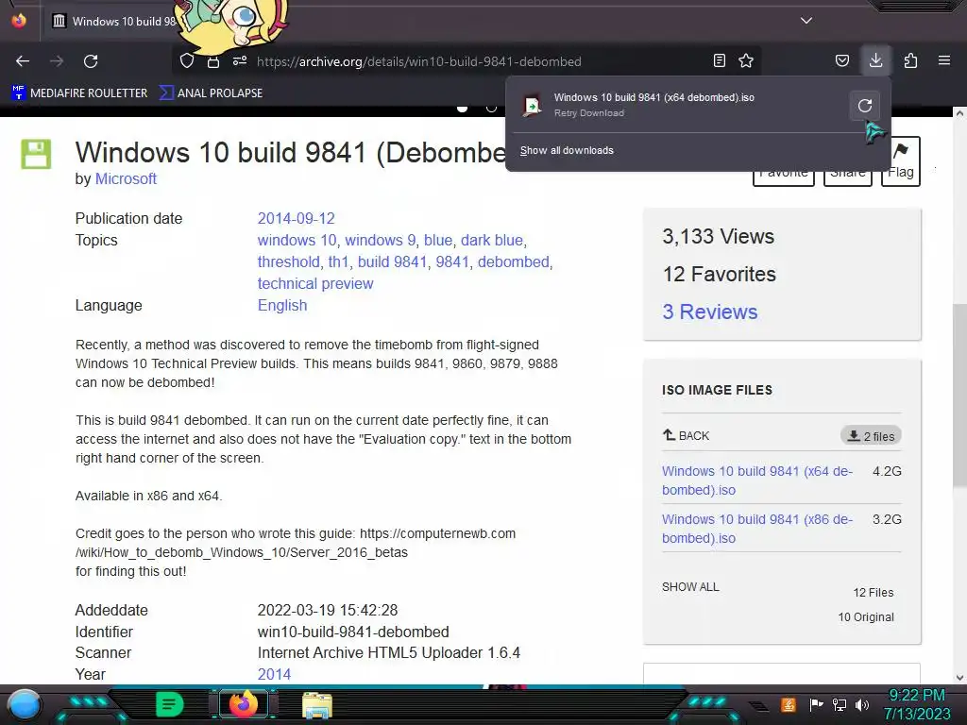Reload the current page
967x725 pixels.
[91, 61]
